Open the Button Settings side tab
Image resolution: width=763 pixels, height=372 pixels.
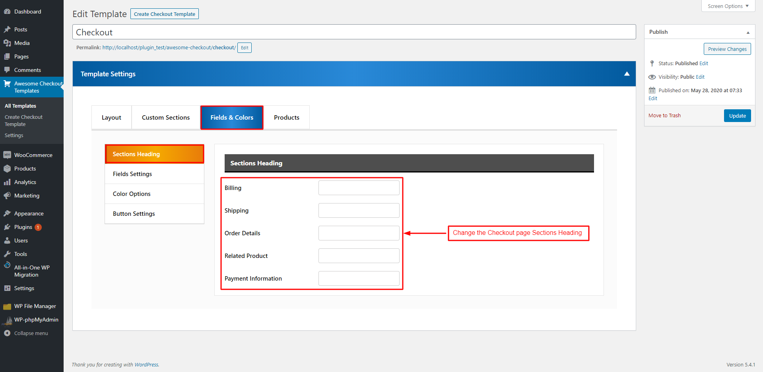tap(154, 214)
